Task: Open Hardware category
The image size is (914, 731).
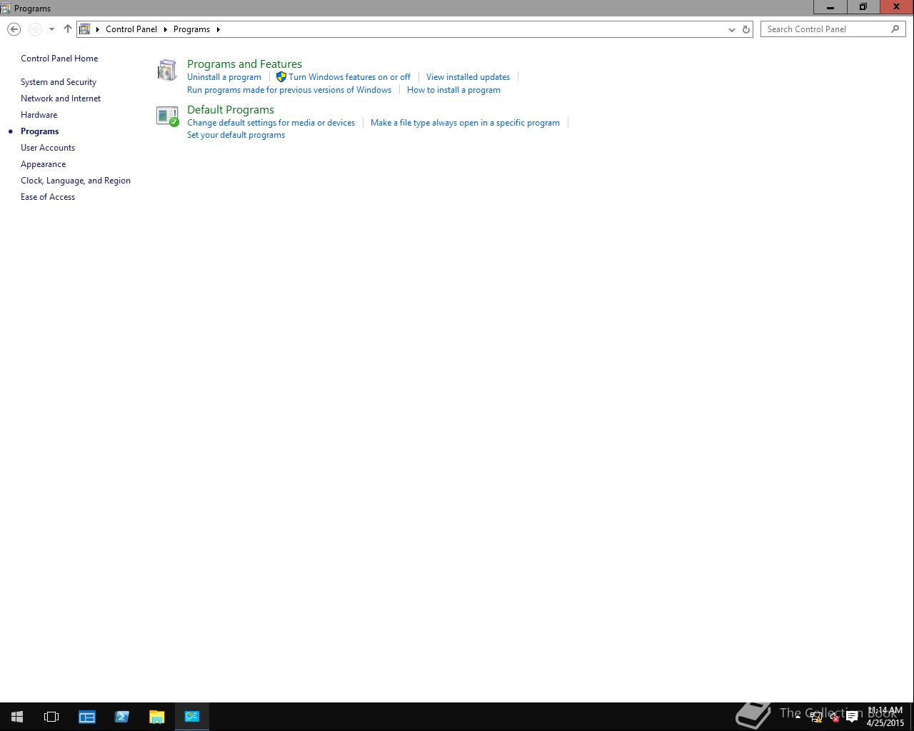Action: tap(39, 115)
